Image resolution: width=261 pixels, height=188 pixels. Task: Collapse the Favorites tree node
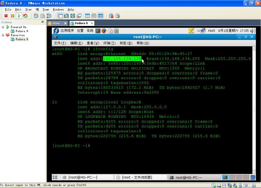click(x=3, y=35)
